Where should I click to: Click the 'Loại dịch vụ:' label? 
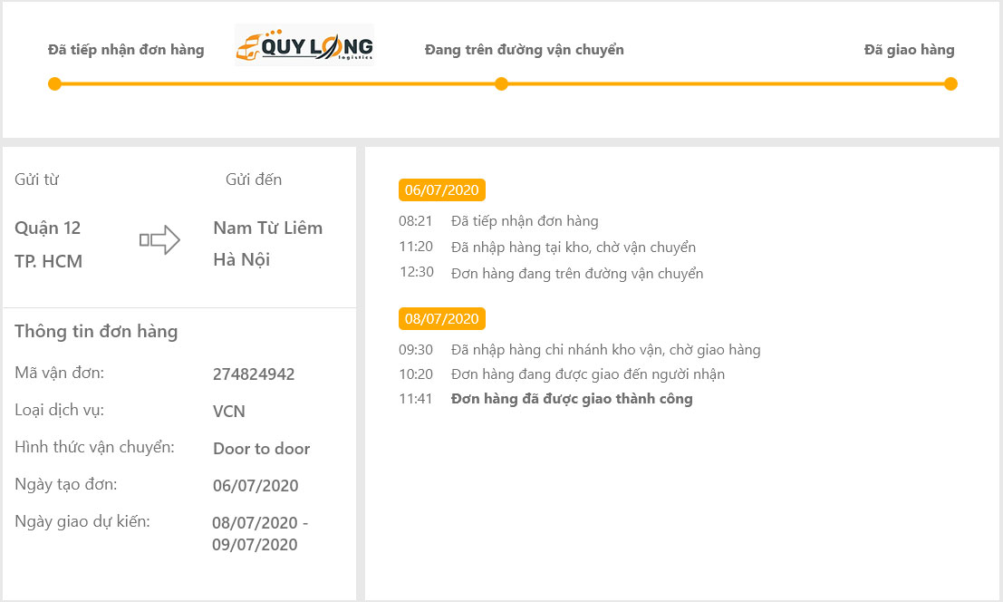click(x=60, y=410)
